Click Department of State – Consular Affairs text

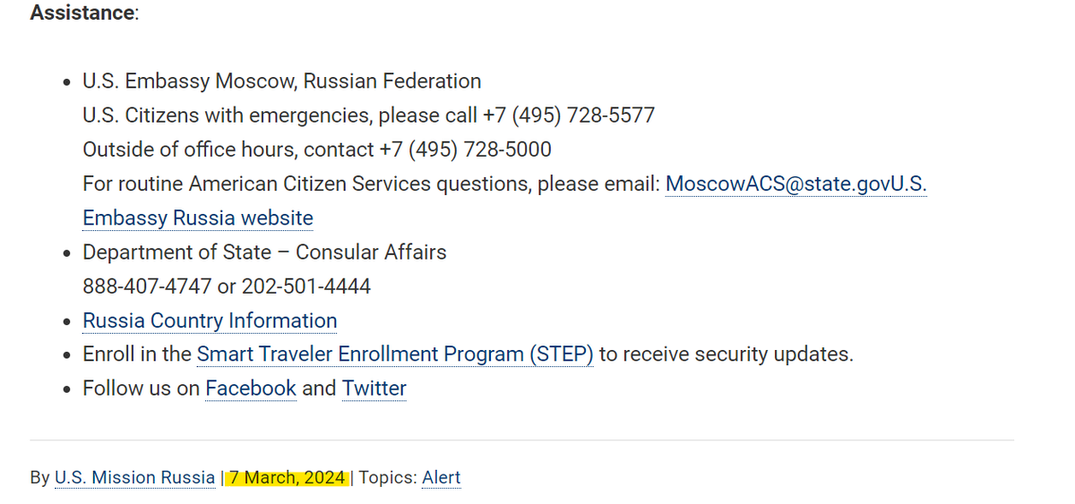click(264, 252)
